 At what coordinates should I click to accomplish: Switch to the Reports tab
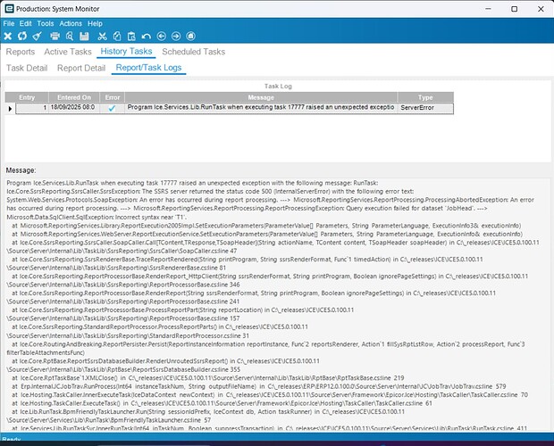(x=21, y=52)
